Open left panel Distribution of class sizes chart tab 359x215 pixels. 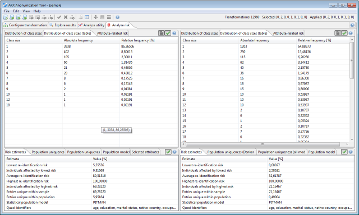24,34
